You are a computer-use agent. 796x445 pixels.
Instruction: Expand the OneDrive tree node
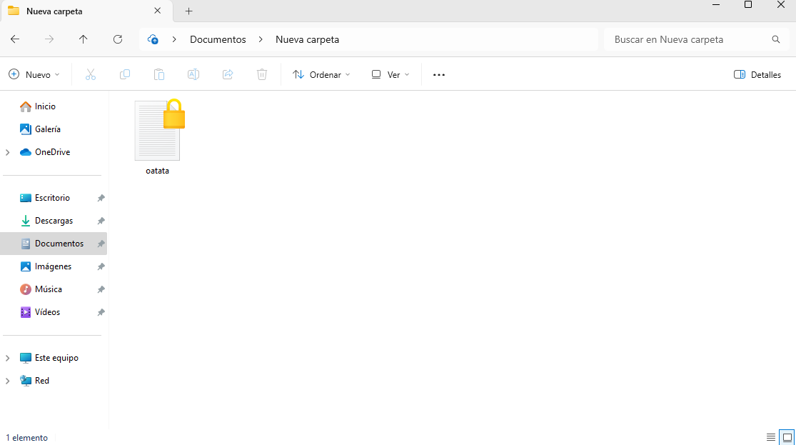click(8, 152)
